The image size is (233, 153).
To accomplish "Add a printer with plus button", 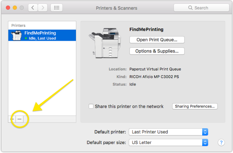I will pos(12,119).
